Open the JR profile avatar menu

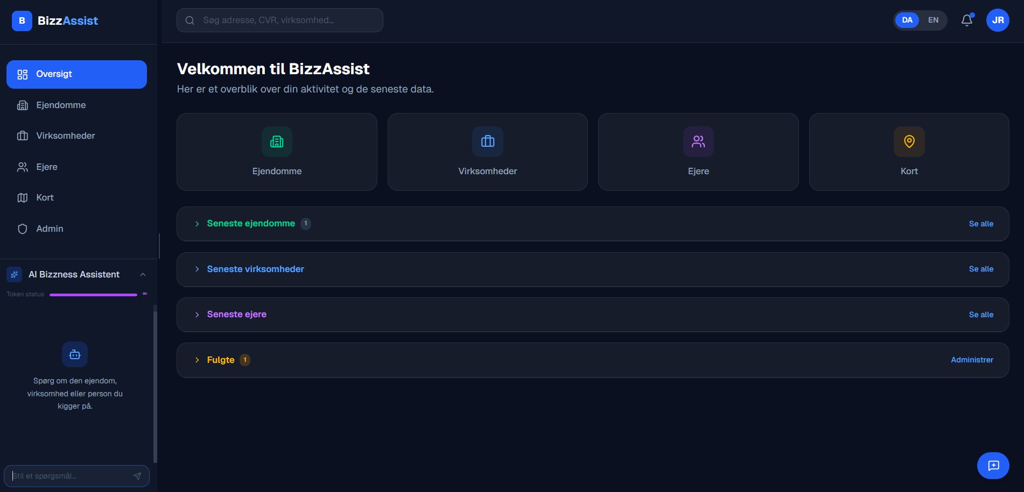click(x=998, y=20)
